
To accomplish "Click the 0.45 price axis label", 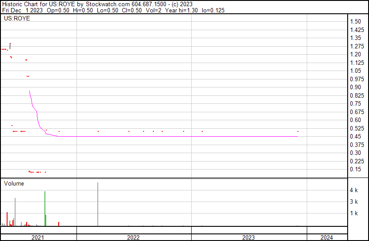I will (355, 137).
